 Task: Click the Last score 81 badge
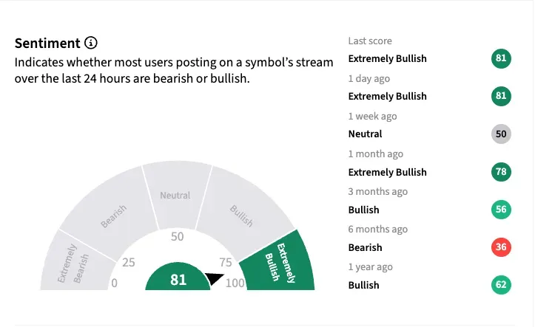pos(500,59)
